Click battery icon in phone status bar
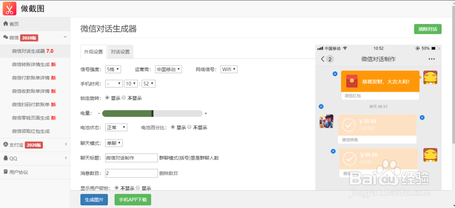Image resolution: width=455 pixels, height=208 pixels. (435, 48)
